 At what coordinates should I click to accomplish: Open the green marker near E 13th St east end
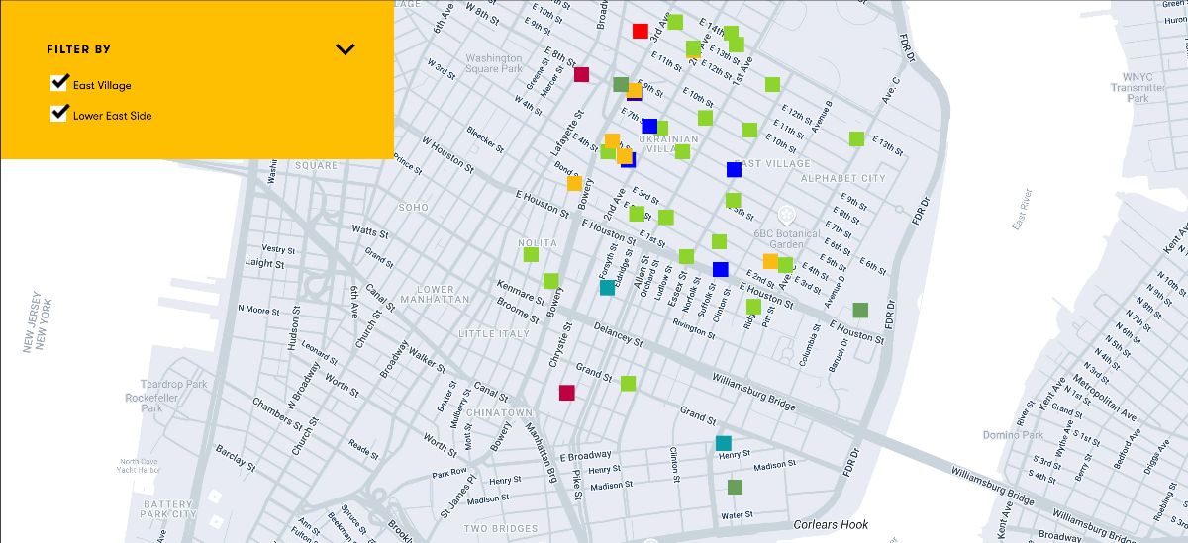click(x=856, y=139)
